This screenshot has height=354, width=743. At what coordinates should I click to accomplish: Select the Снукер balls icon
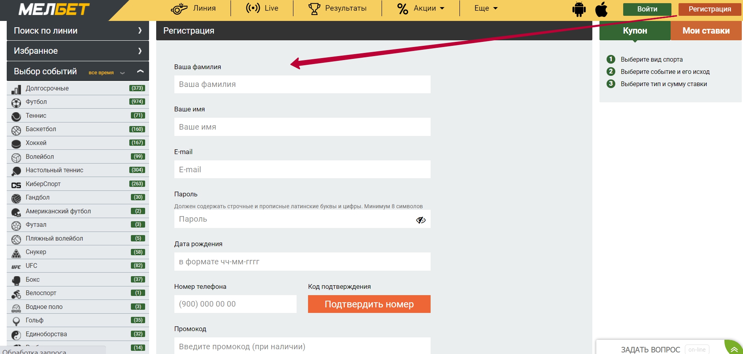pos(16,253)
